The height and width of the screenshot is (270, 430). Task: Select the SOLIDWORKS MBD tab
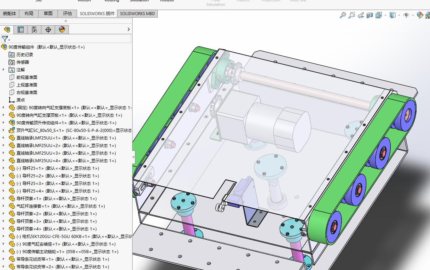tap(138, 14)
